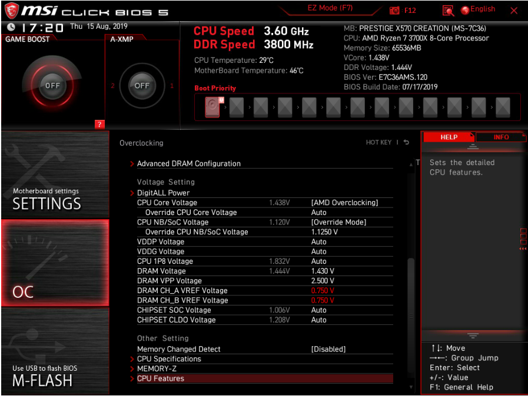Click the ninth boot priority slot
The image size is (528, 396).
click(406, 108)
